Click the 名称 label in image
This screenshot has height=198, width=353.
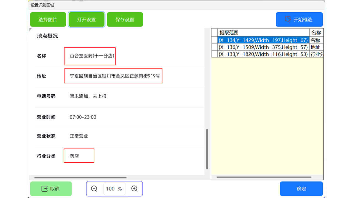point(42,56)
